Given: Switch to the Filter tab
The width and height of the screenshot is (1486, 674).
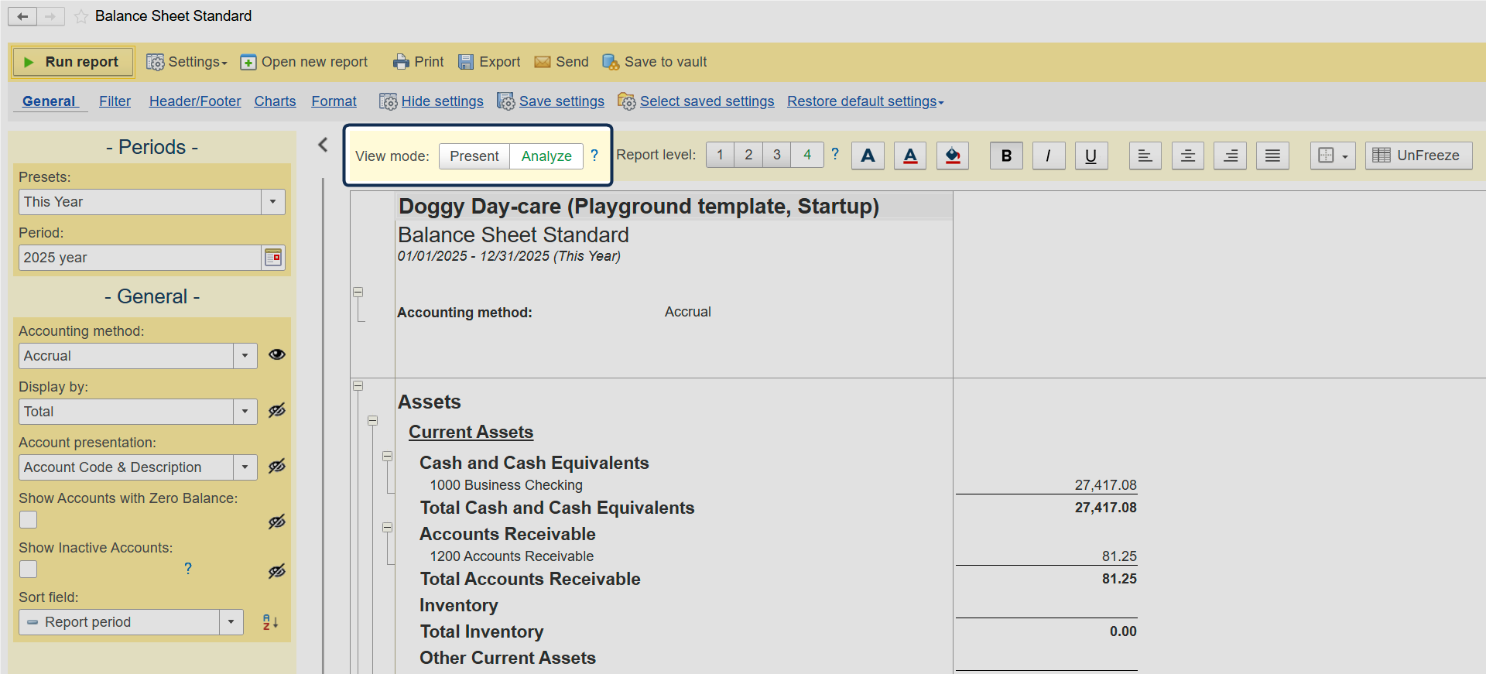Looking at the screenshot, I should (x=115, y=101).
